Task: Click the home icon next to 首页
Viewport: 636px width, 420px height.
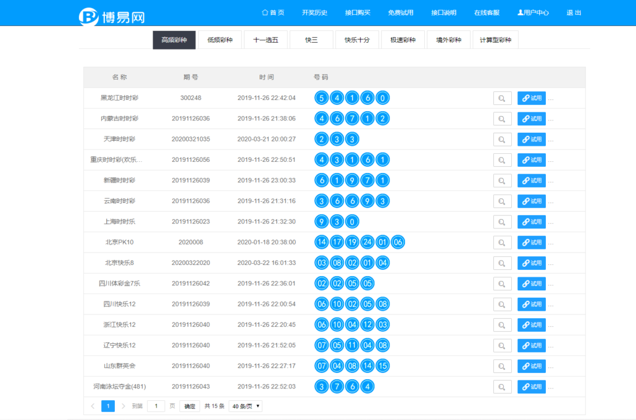Action: click(265, 12)
